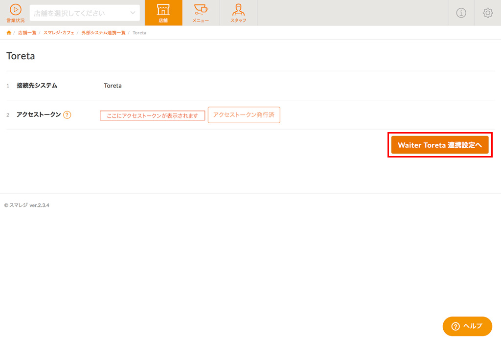Switch to the メニュー tab
501x338 pixels.
(201, 13)
